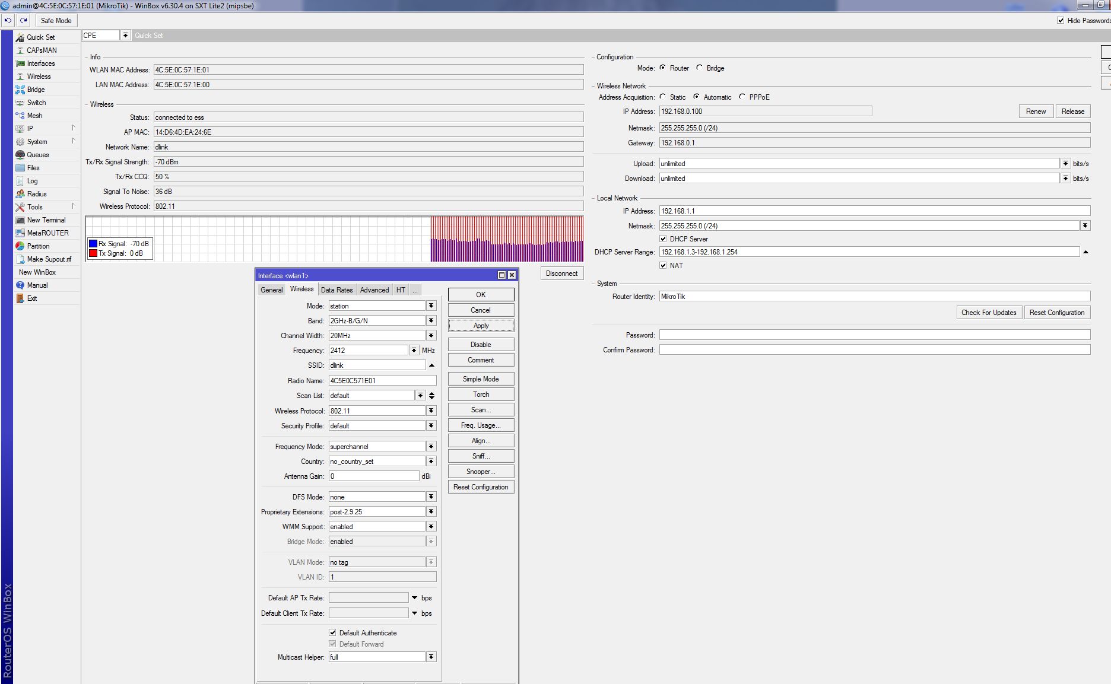Click the blue Rx Signal color swatch
This screenshot has height=684, width=1111.
coord(93,244)
